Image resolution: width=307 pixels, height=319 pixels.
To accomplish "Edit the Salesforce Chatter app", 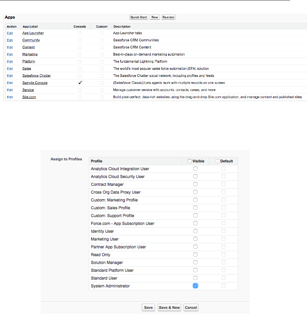I will pyautogui.click(x=10, y=76).
